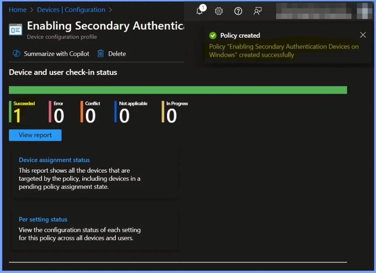Click the Delete trash can icon

tap(101, 54)
